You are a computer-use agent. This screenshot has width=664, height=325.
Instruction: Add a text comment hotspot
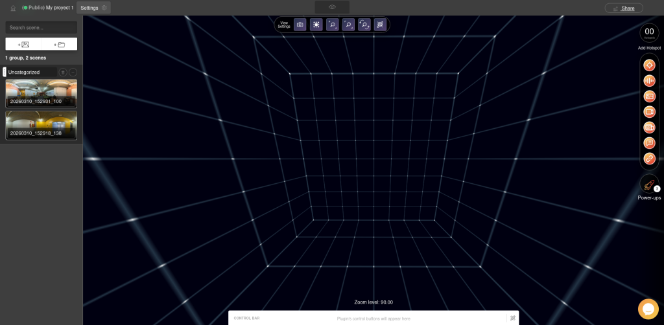[649, 143]
